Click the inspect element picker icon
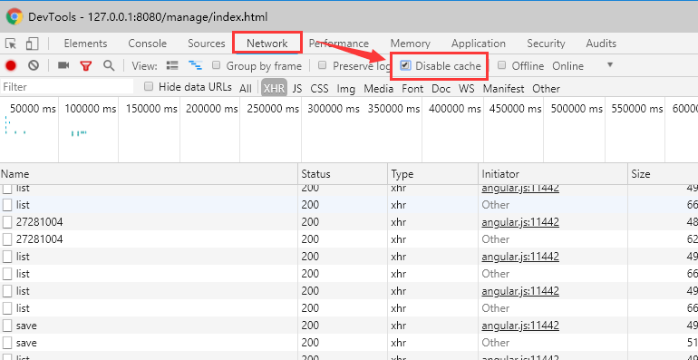The image size is (698, 360). click(11, 44)
